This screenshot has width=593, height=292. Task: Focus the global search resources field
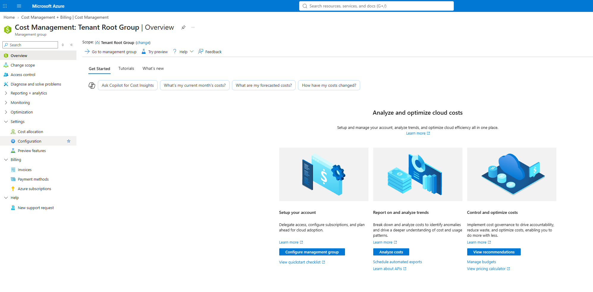[376, 6]
